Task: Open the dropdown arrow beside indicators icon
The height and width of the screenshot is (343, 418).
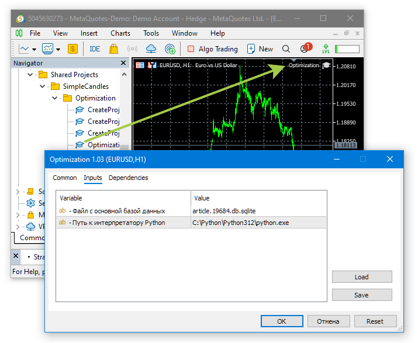Action: (58, 49)
